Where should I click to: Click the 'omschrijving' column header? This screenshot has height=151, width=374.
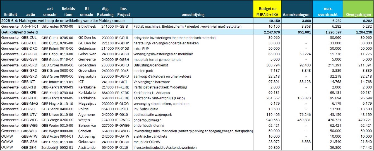tap(193, 15)
